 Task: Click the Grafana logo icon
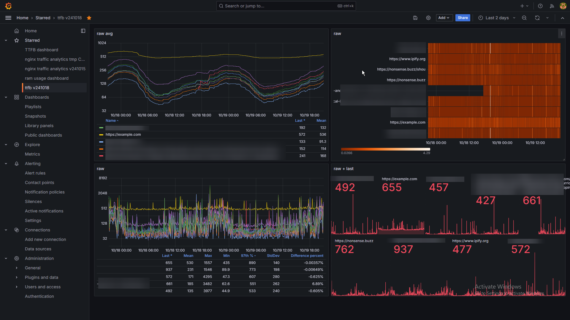pyautogui.click(x=8, y=6)
